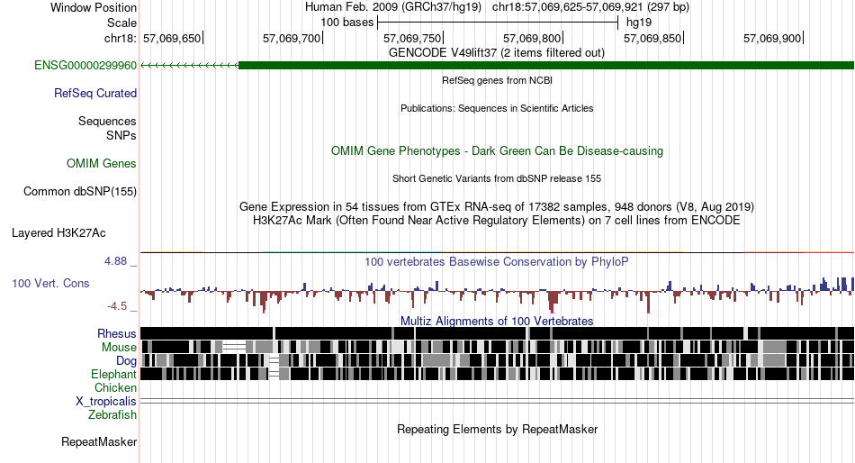Select the Chicken alignment row label
The width and height of the screenshot is (855, 463).
click(115, 387)
